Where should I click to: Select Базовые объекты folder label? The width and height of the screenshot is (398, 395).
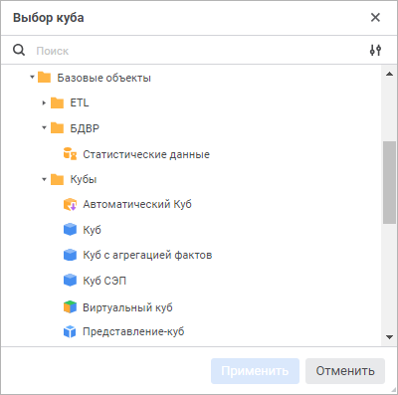(104, 78)
